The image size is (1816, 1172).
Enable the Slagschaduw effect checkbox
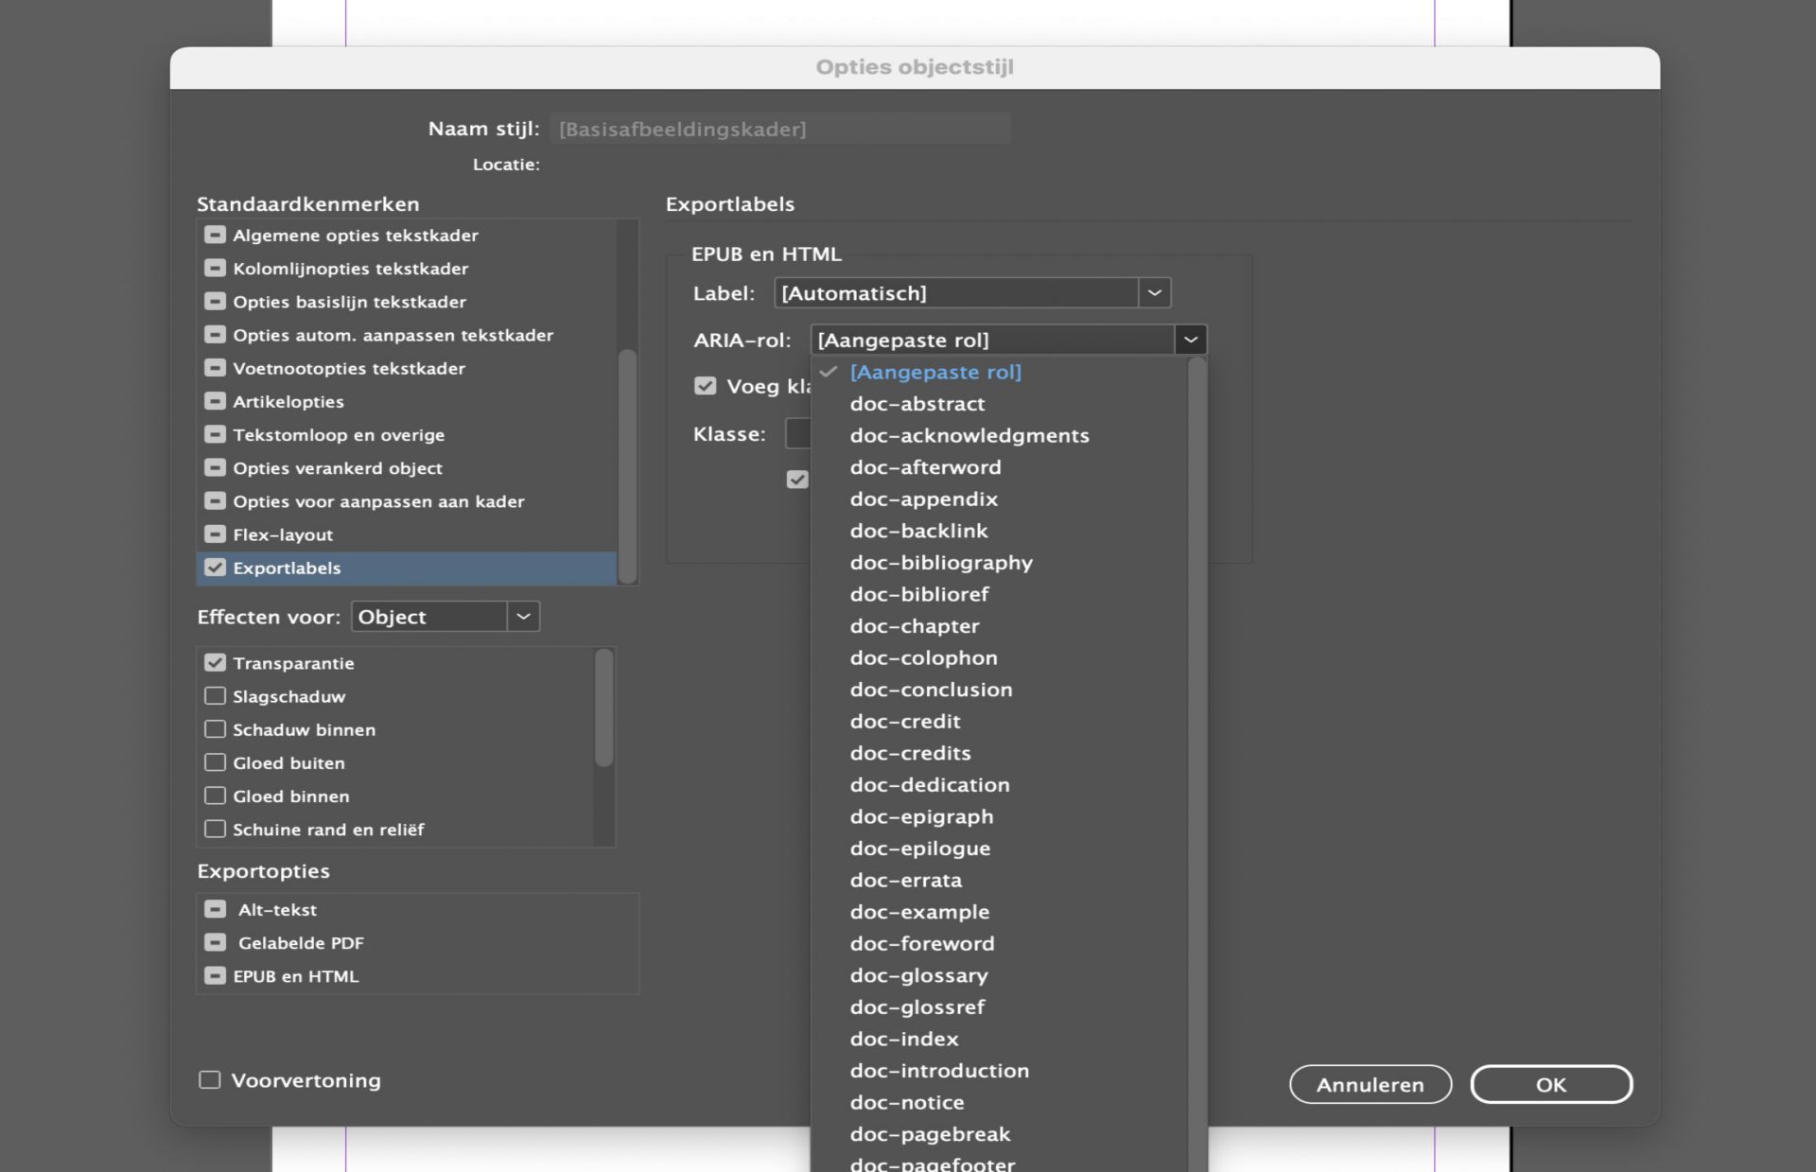pos(215,696)
